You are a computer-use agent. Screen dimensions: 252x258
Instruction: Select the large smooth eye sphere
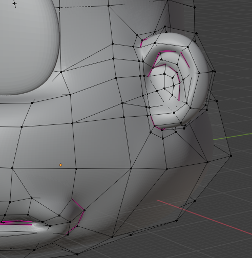point(29,46)
